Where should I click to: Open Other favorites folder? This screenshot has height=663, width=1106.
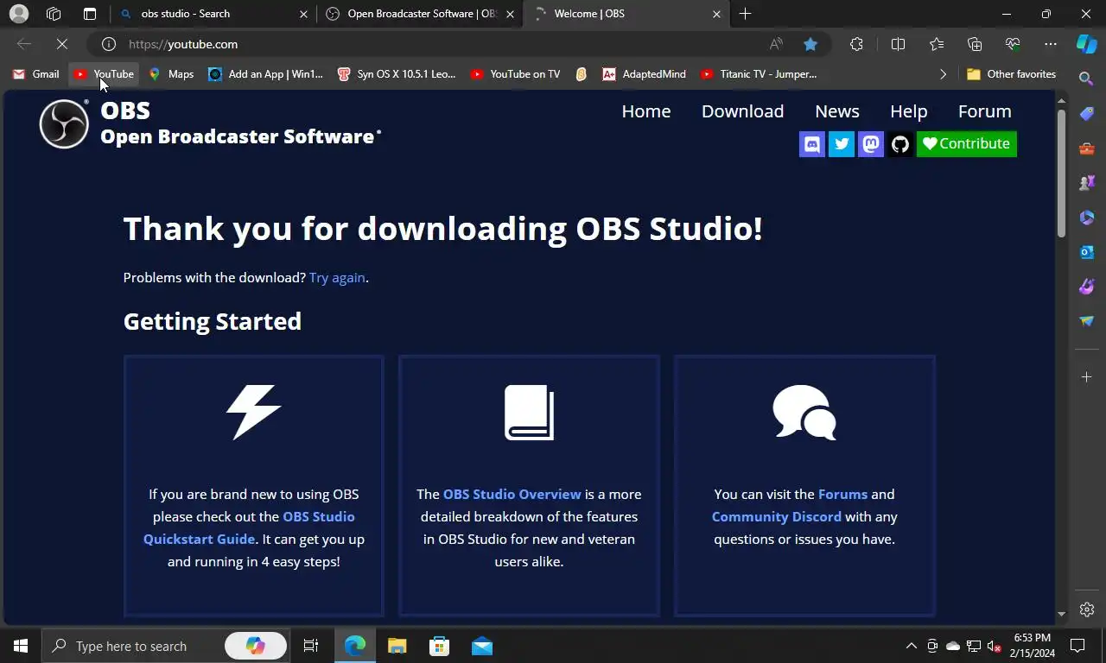click(1011, 74)
